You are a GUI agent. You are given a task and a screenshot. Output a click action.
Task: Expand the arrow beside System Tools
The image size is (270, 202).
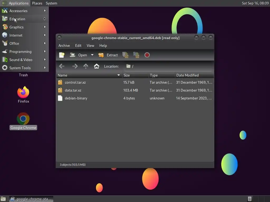[45, 68]
